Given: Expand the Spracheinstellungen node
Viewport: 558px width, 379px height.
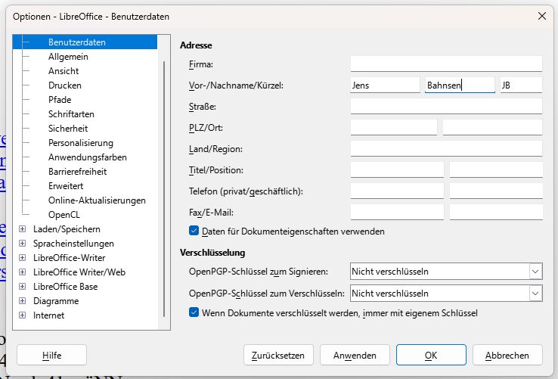Looking at the screenshot, I should pyautogui.click(x=22, y=244).
